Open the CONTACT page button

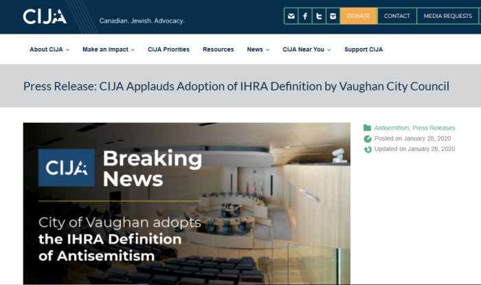tap(397, 16)
